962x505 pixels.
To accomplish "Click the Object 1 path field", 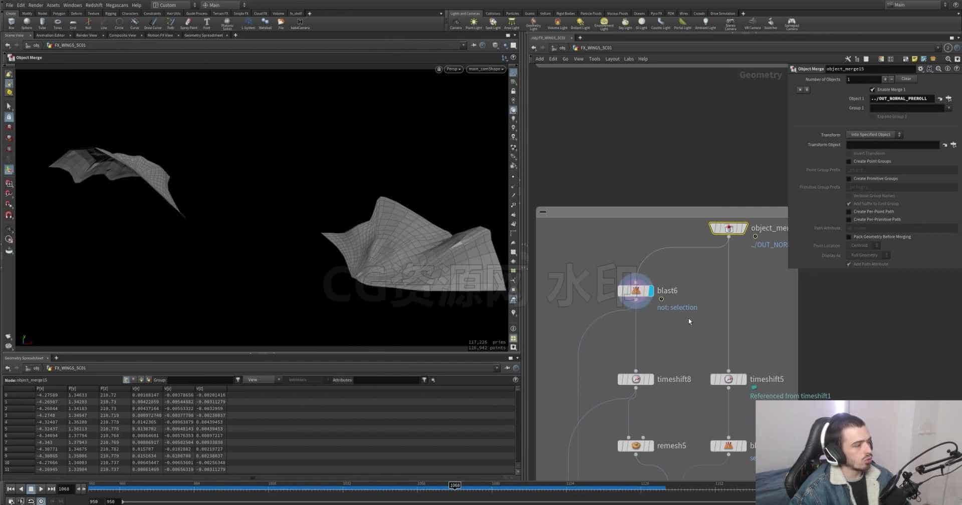I will pos(902,99).
